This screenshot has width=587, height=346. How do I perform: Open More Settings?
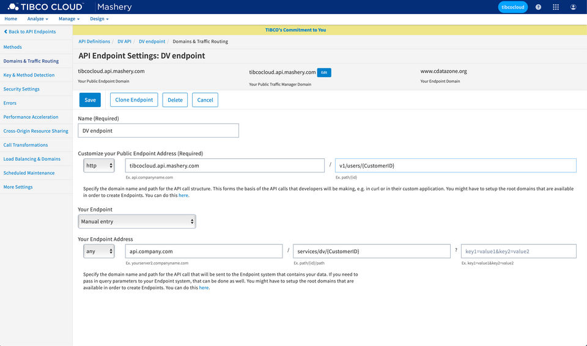click(18, 187)
